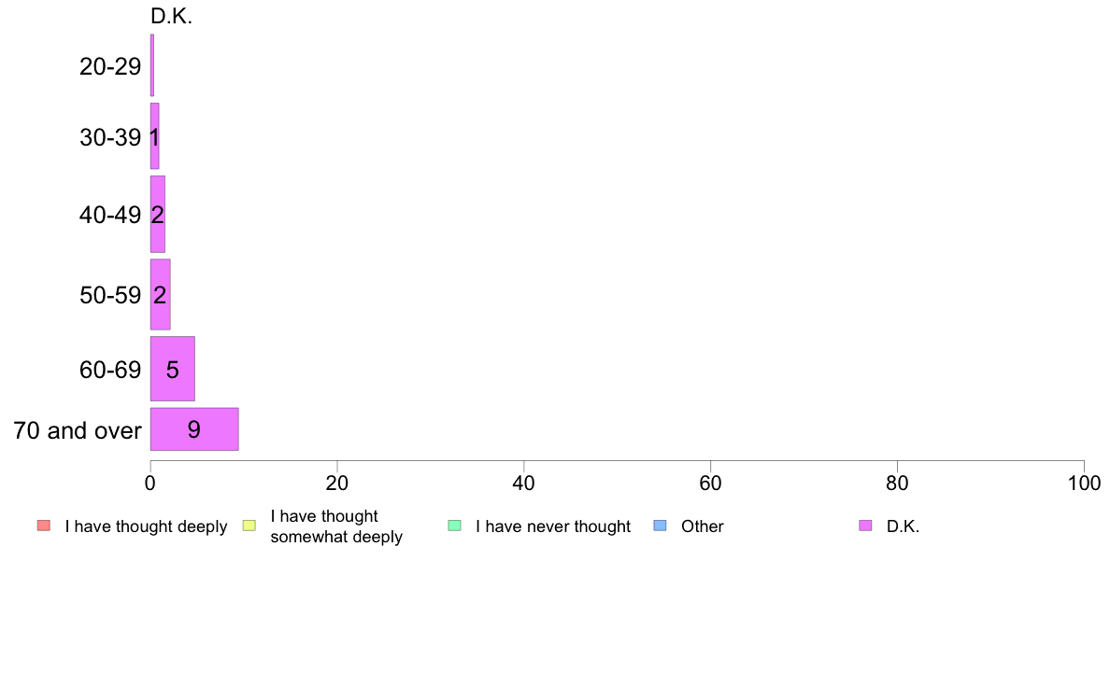Click the 40 tick label on x-axis
This screenshot has height=687, width=1110.
tap(524, 484)
